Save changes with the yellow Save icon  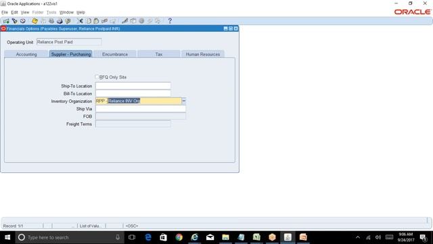(35, 21)
